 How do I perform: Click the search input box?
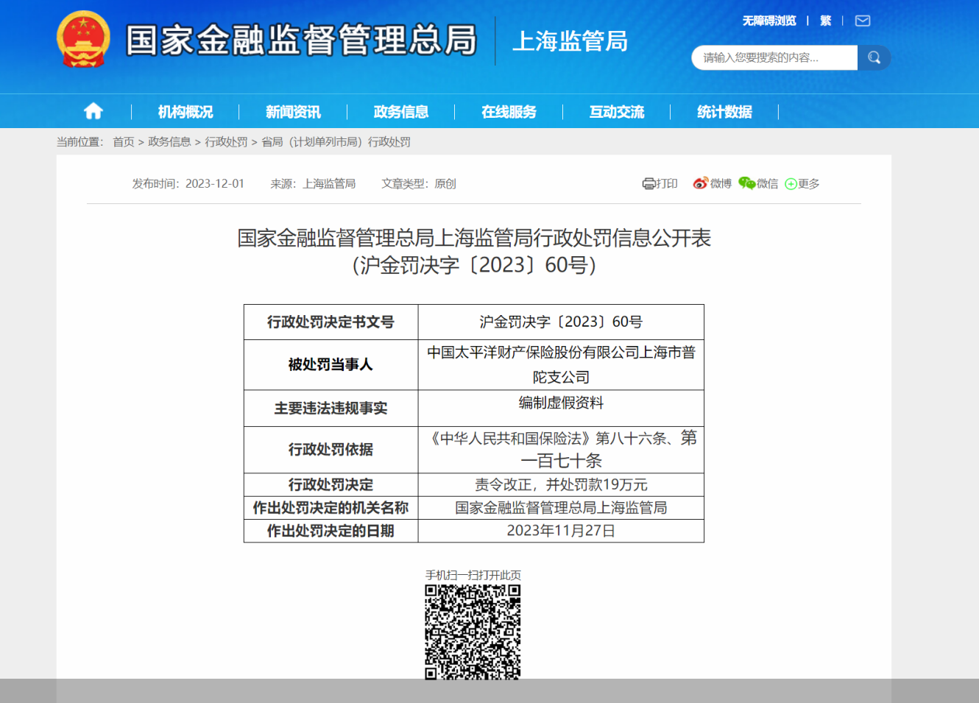[773, 57]
